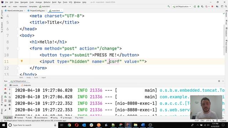Open Run panel settings gear
228x128 pixels.
click(219, 81)
